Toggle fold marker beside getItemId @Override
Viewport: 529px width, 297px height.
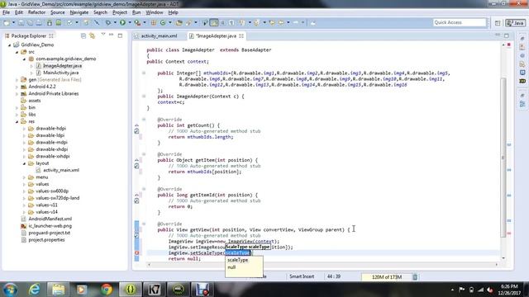144,189
